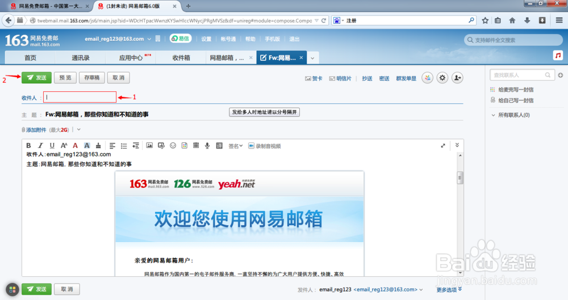Screen dimensions: 568x300
Task: Click the format brush icon
Action: (x=98, y=146)
